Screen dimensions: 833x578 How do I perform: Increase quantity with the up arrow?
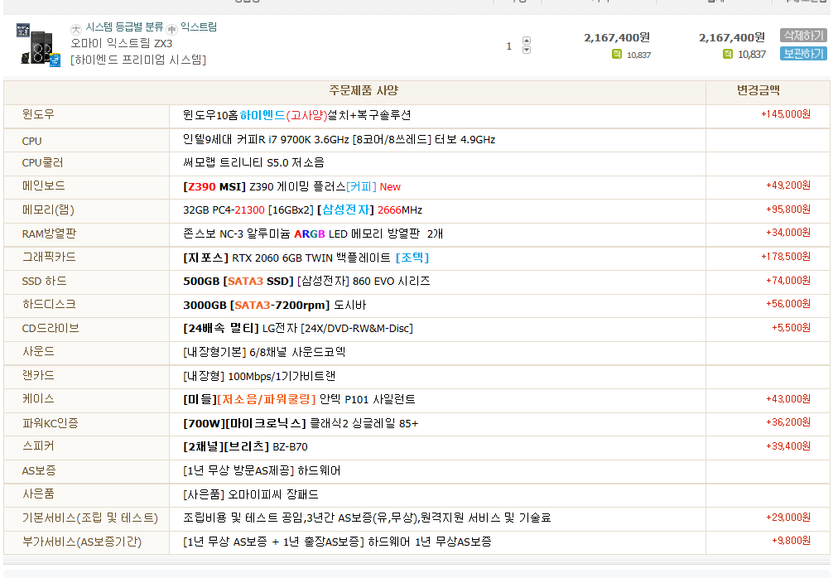pyautogui.click(x=527, y=41)
